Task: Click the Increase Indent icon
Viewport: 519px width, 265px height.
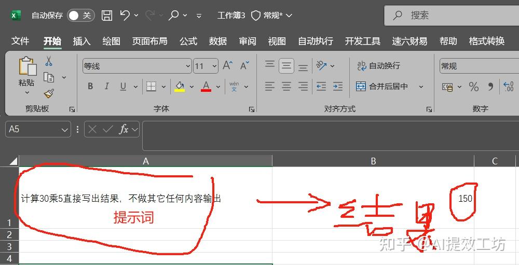Action: (338, 87)
